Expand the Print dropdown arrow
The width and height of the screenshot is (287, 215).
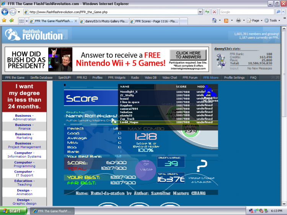244,21
